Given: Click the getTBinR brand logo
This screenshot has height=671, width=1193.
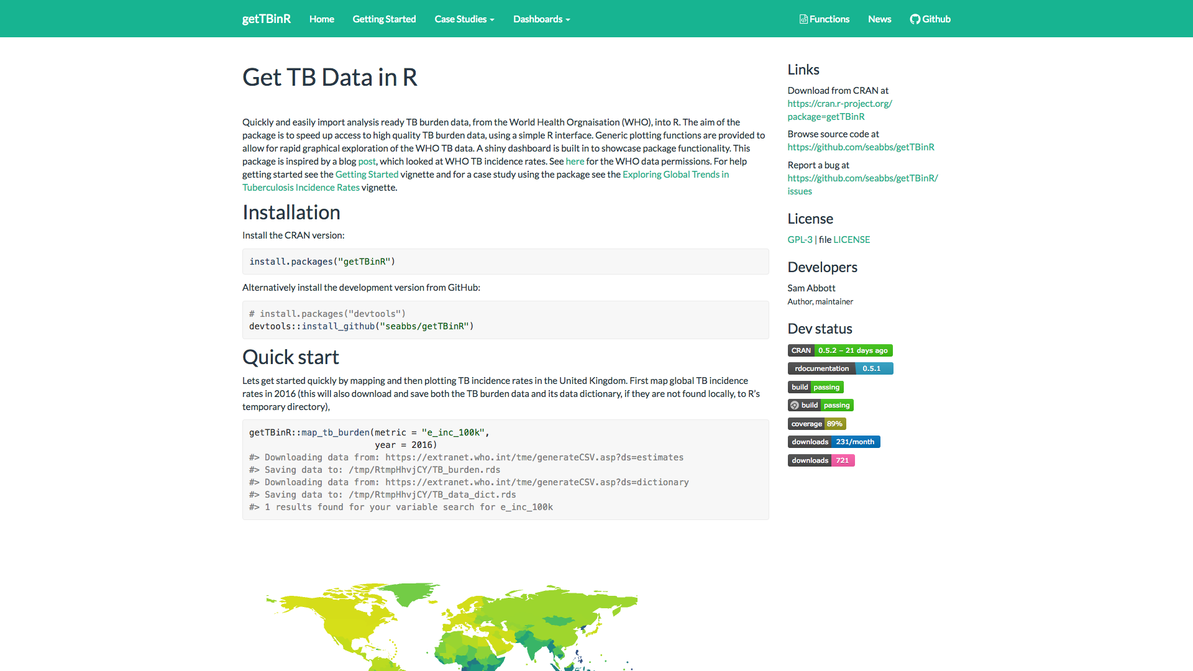Looking at the screenshot, I should pyautogui.click(x=267, y=19).
